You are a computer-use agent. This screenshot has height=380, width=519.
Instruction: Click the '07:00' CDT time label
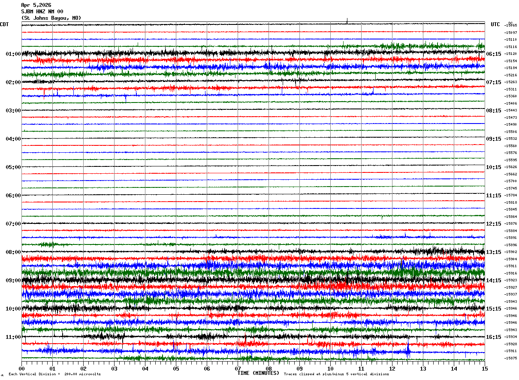tap(13, 224)
